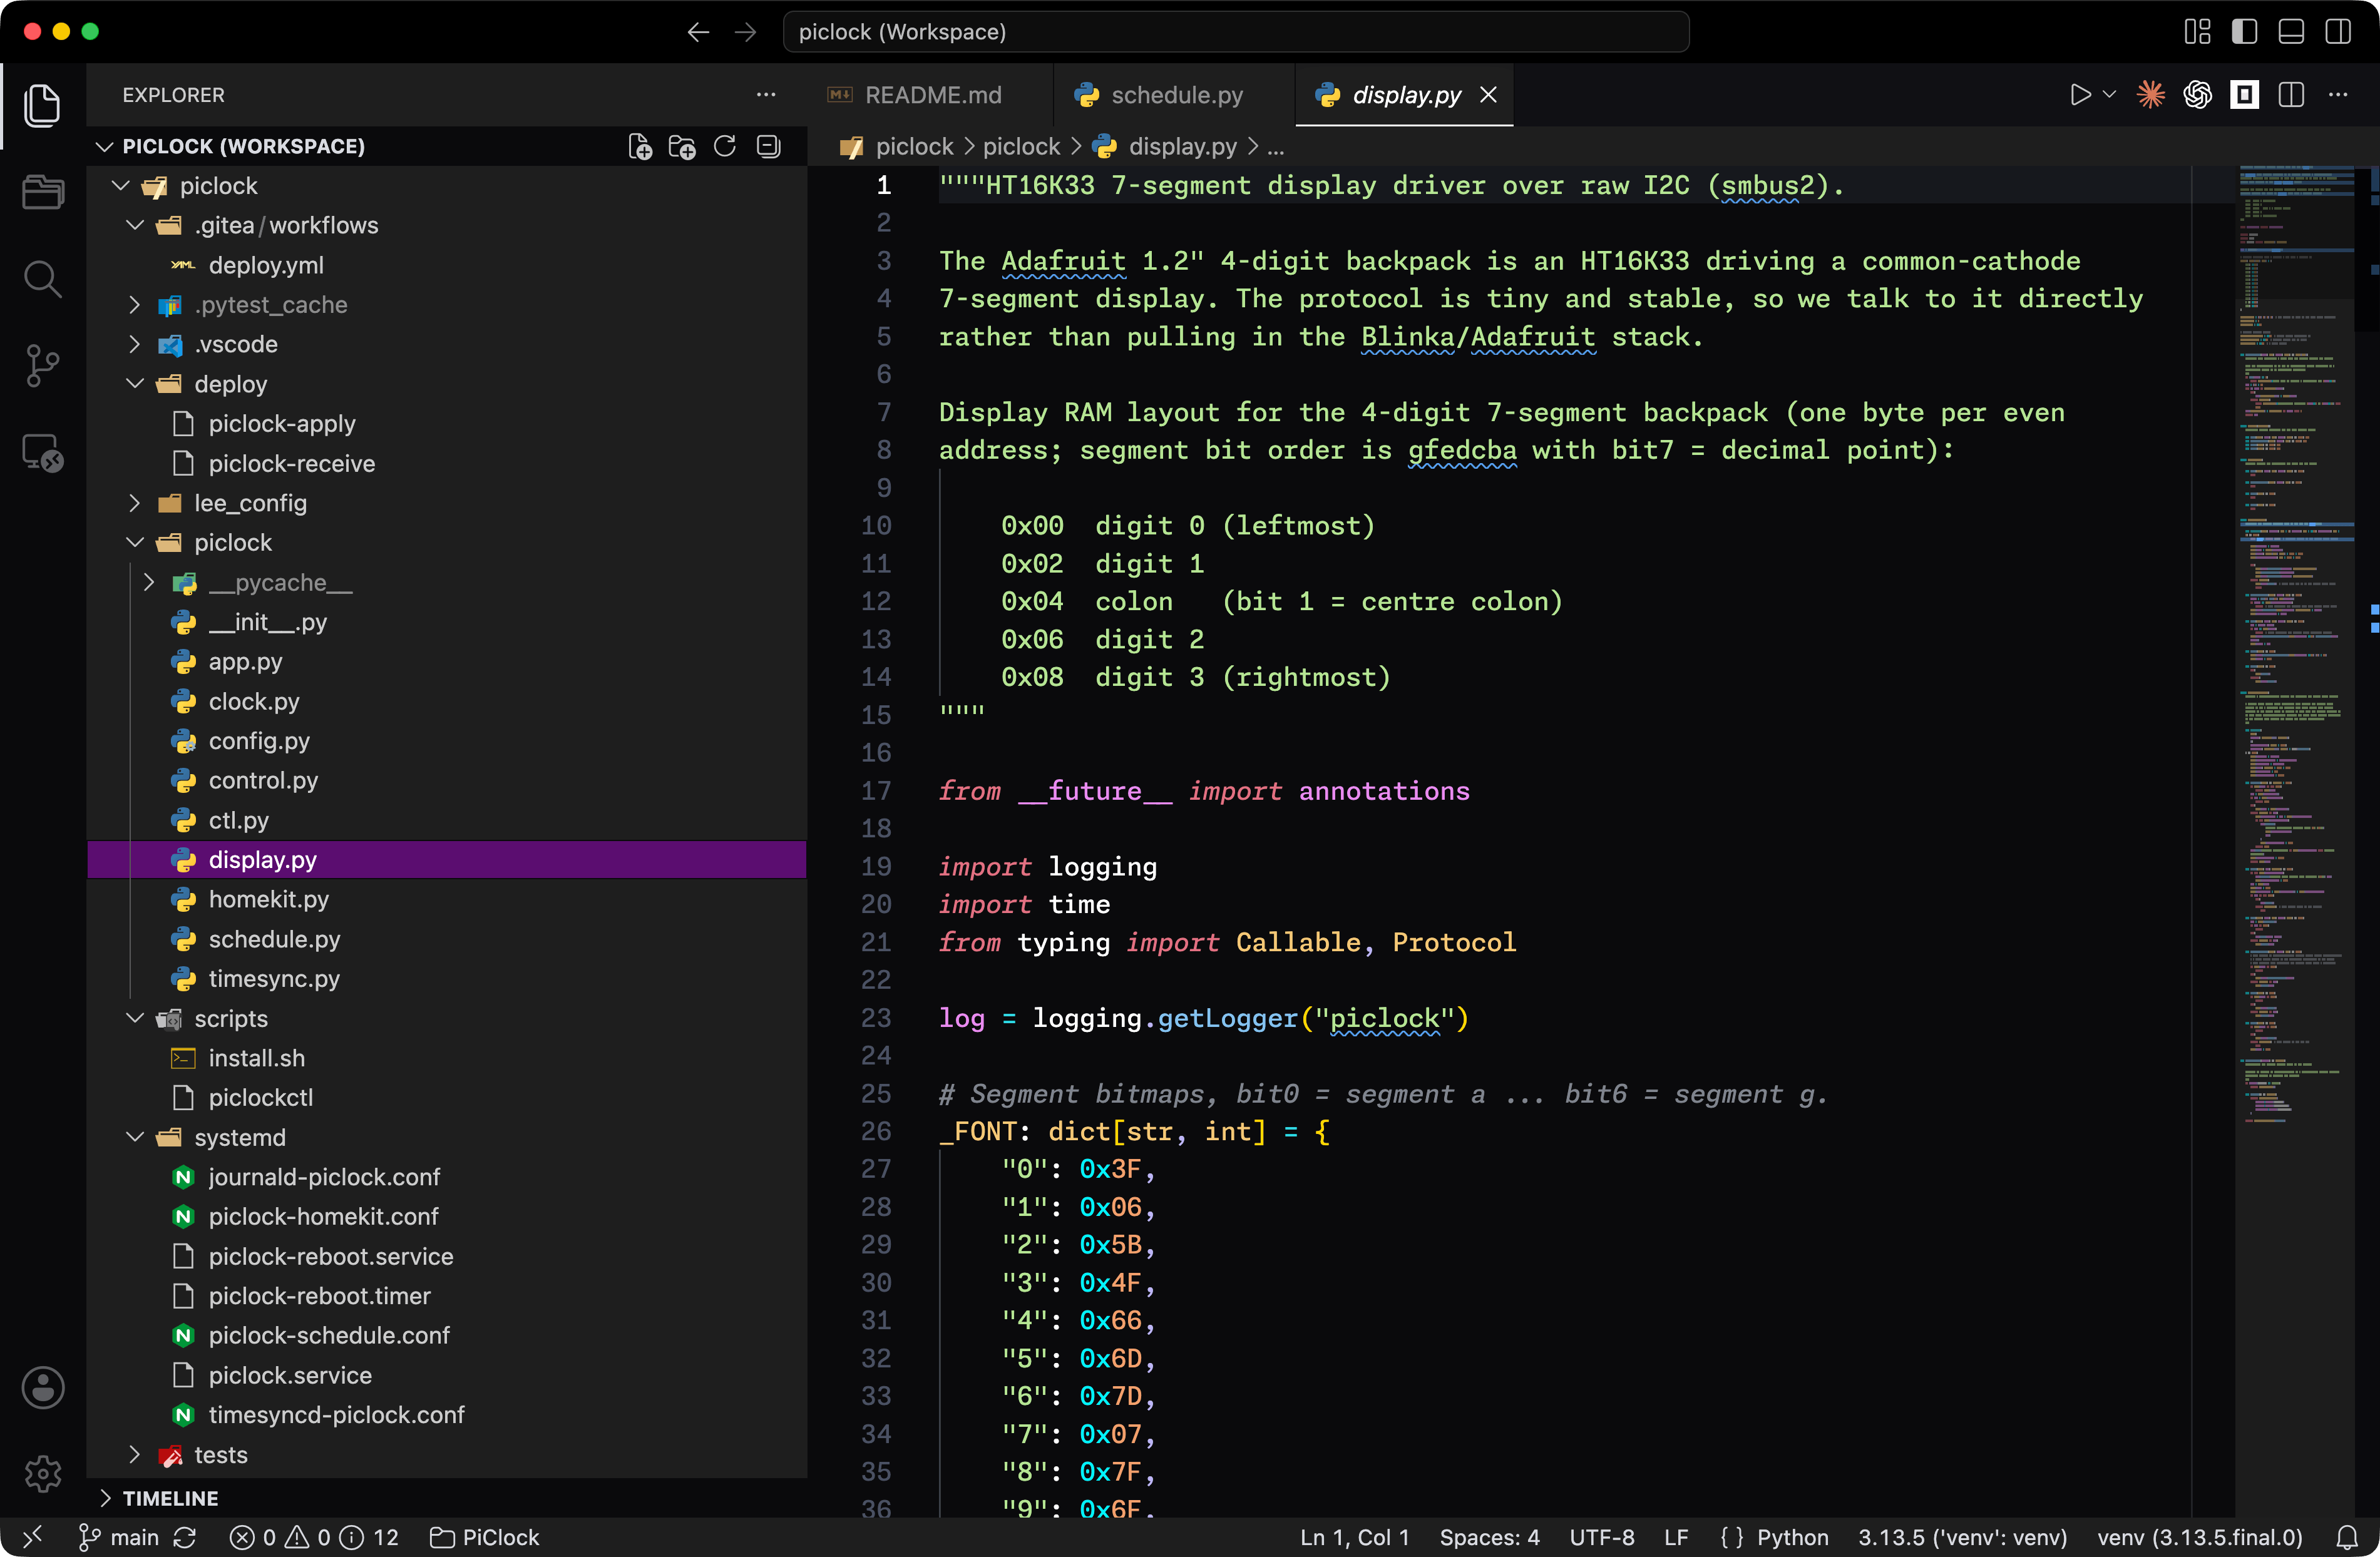
Task: Click the UTF-8 encoding indicator
Action: (x=1601, y=1537)
